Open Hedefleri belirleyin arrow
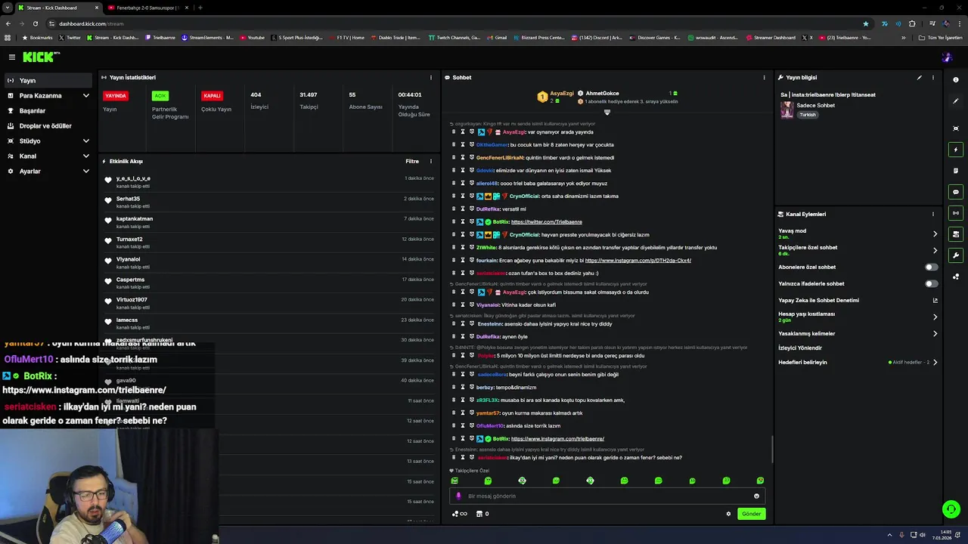This screenshot has height=544, width=968. [x=935, y=362]
